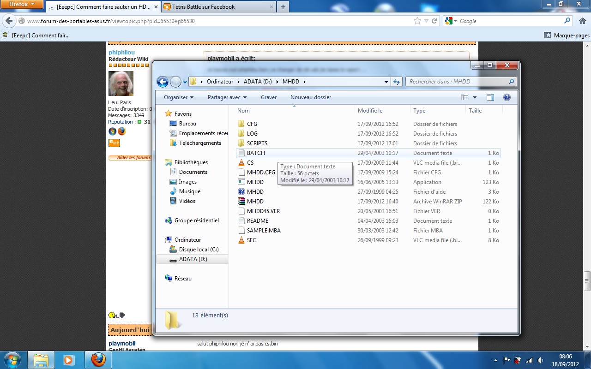Open the Organiser dropdown menu

[x=179, y=97]
